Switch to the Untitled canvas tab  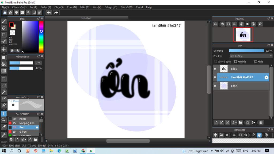(x=86, y=18)
